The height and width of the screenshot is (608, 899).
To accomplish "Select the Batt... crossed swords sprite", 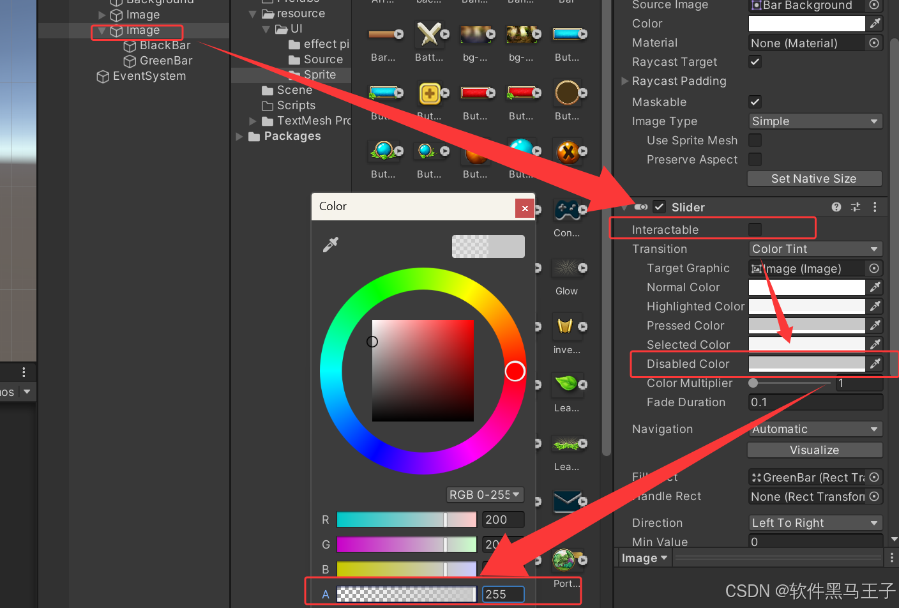I will [x=429, y=34].
